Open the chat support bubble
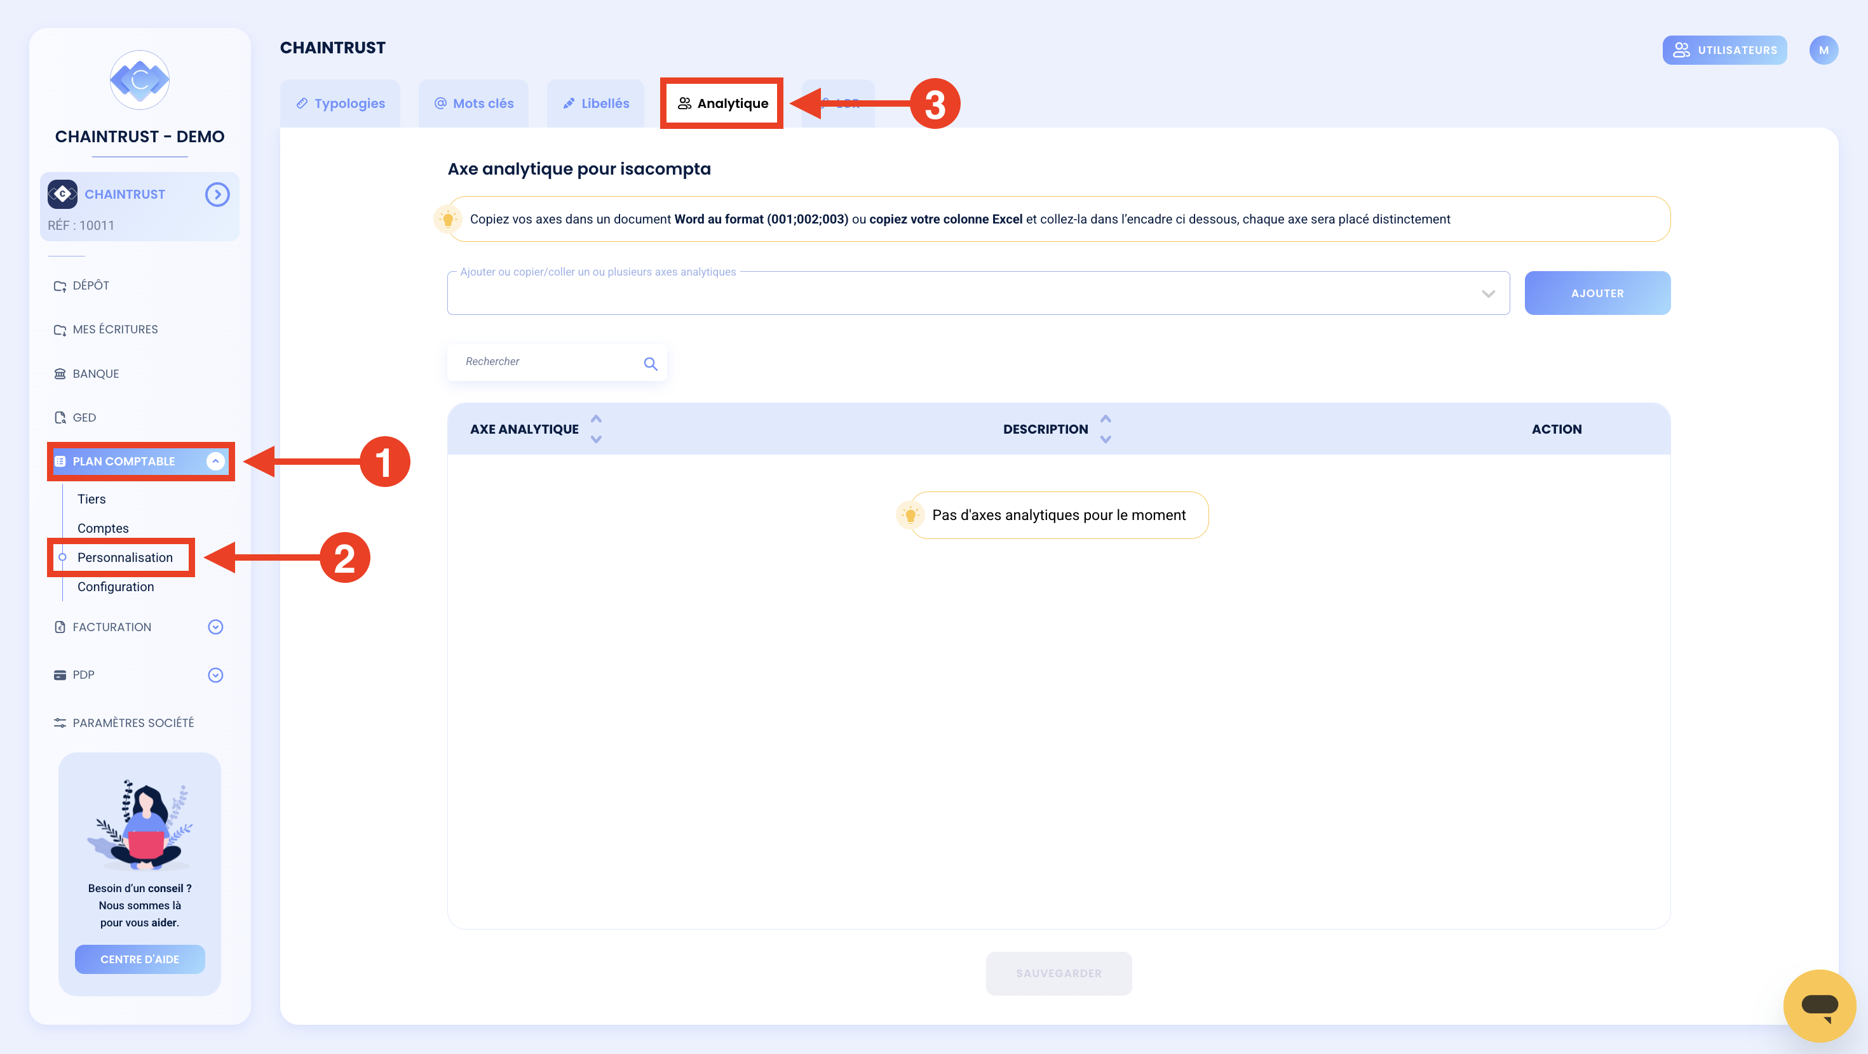The width and height of the screenshot is (1868, 1054). click(x=1820, y=1006)
